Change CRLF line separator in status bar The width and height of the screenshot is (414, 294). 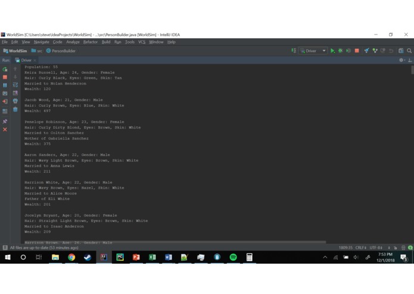(360, 248)
